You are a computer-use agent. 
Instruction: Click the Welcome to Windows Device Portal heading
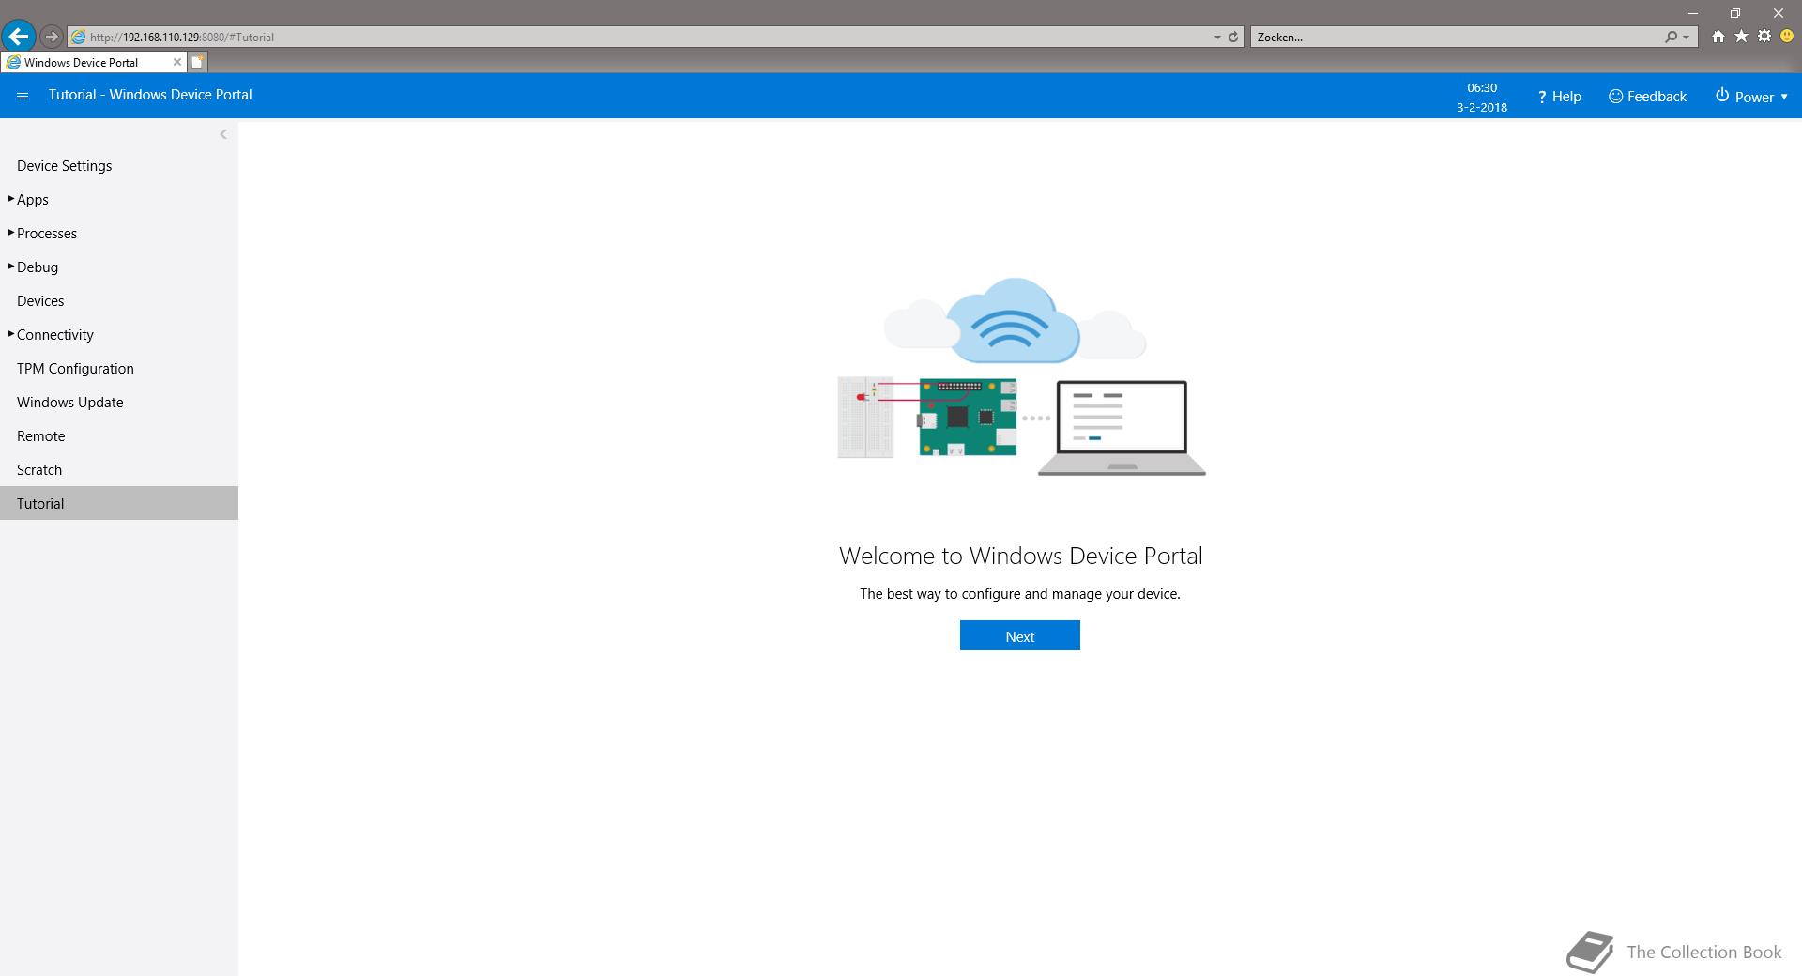pyautogui.click(x=1020, y=556)
